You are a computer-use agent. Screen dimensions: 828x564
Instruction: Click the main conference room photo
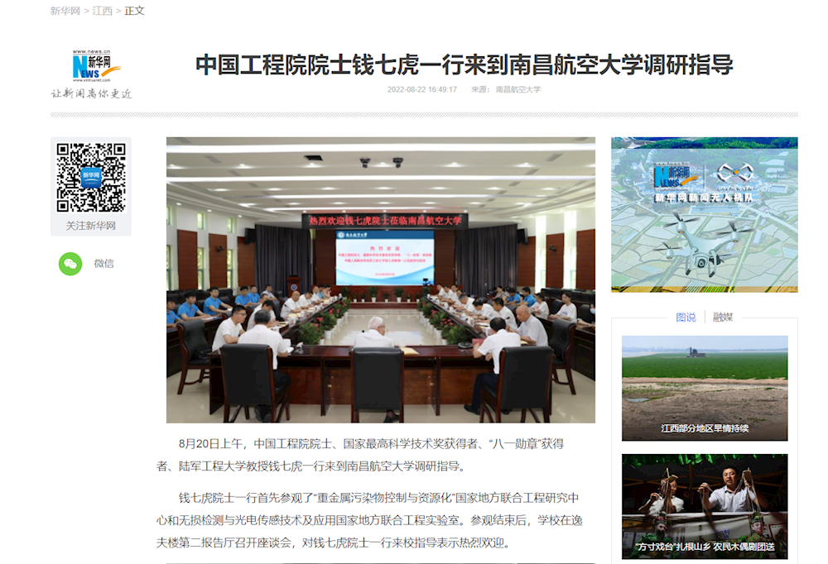tap(380, 280)
